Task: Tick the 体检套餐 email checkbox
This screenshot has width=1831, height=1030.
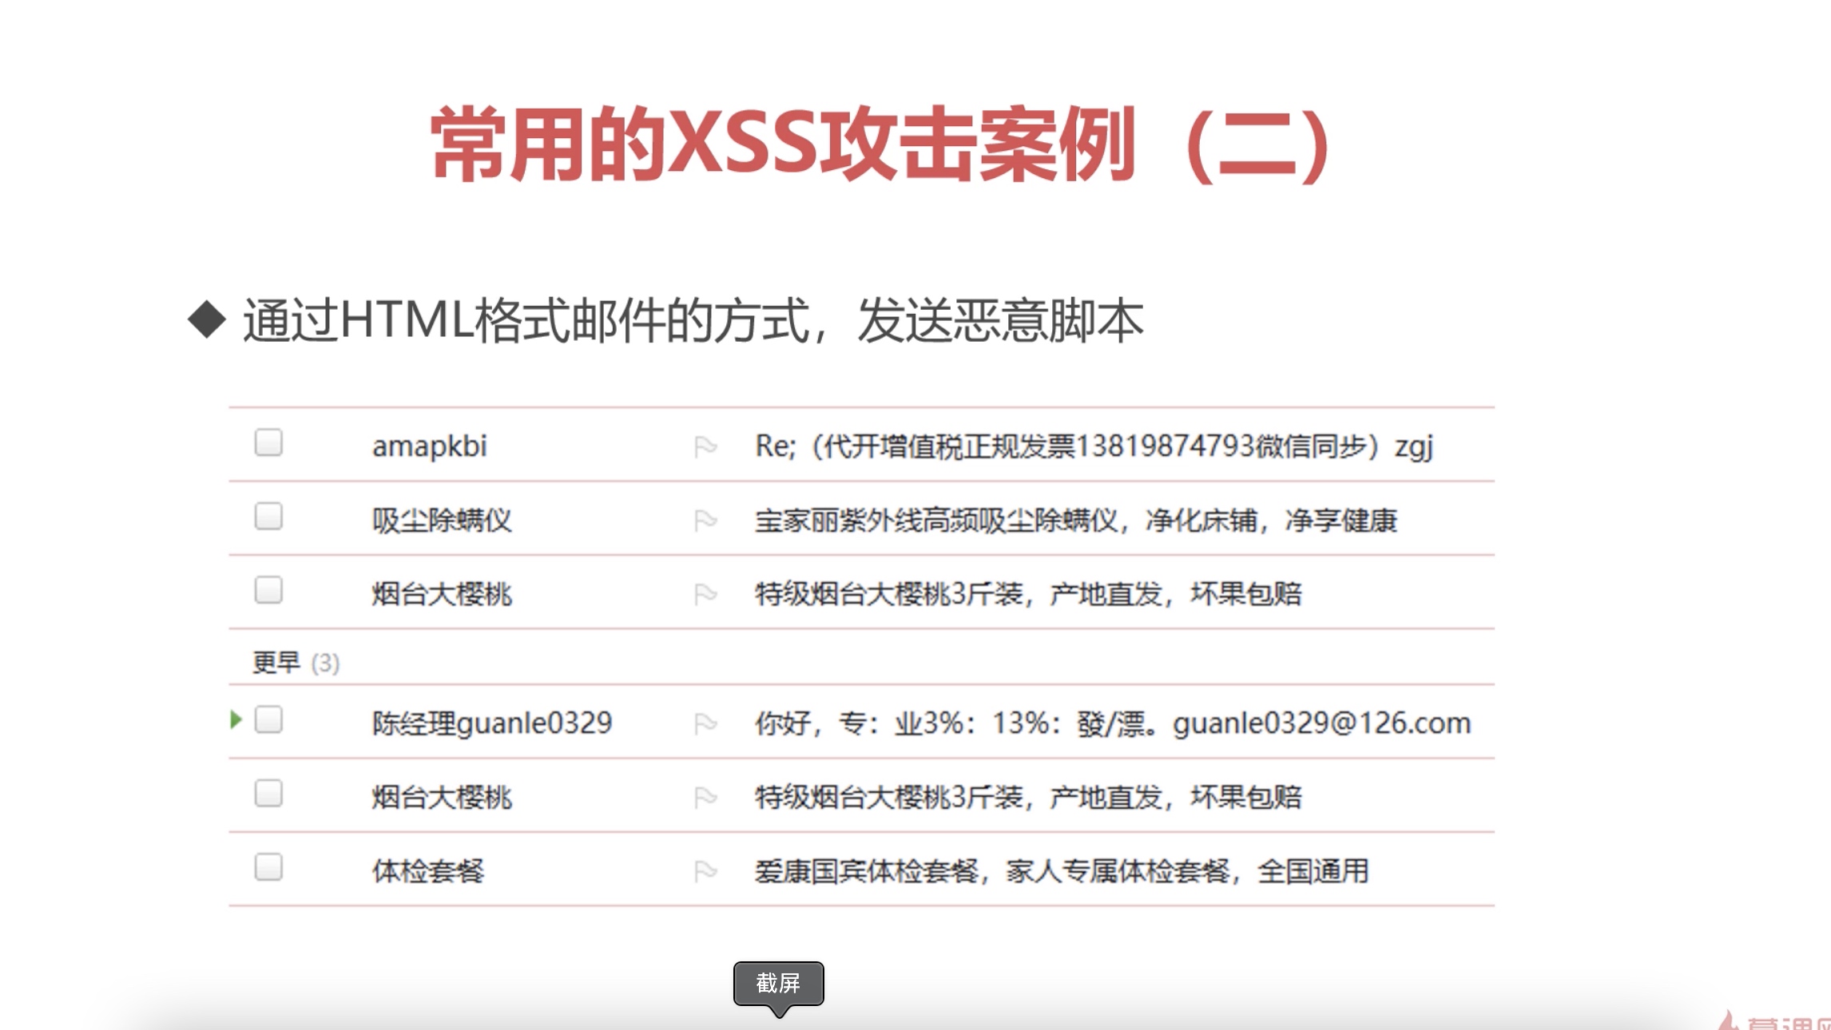Action: [x=268, y=866]
